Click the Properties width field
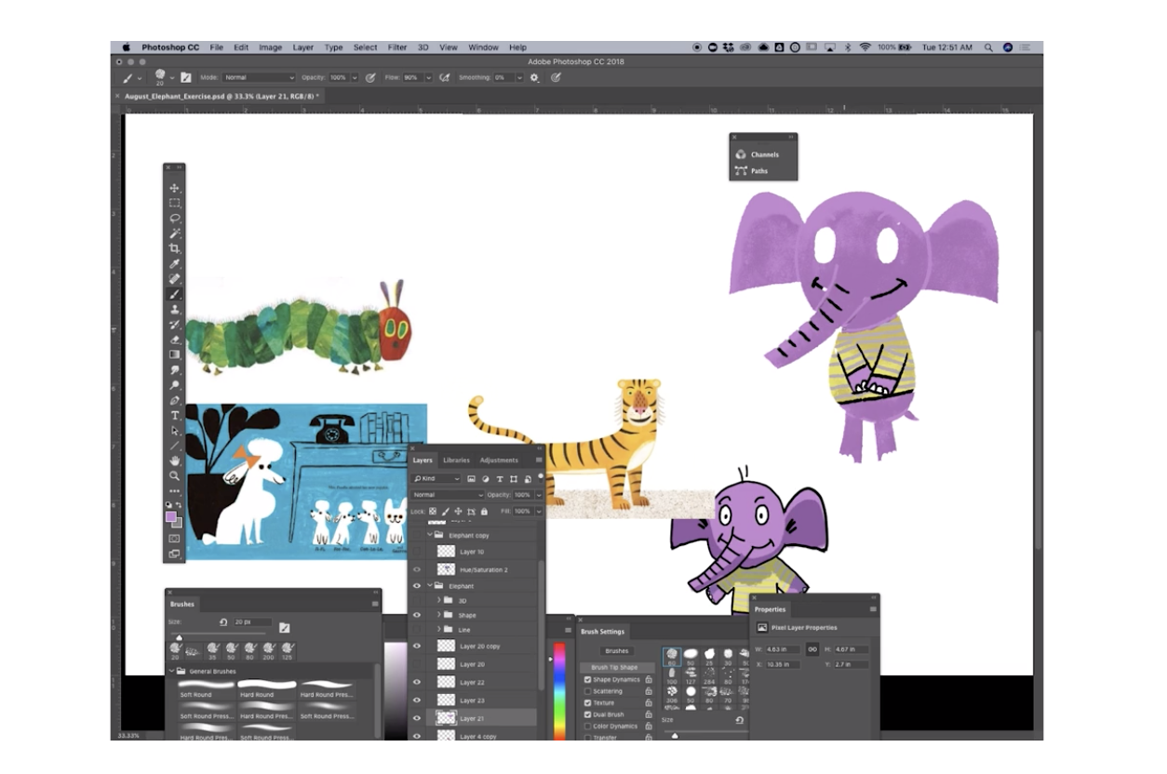This screenshot has height=774, width=1167. [x=782, y=649]
